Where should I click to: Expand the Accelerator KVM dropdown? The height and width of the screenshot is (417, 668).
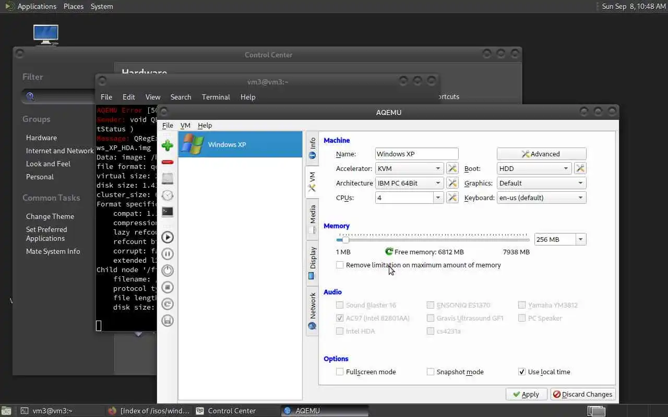[410, 168]
